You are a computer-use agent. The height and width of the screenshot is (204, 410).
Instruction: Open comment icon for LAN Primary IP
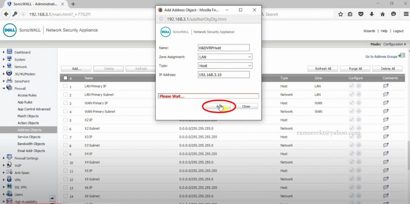click(x=386, y=86)
